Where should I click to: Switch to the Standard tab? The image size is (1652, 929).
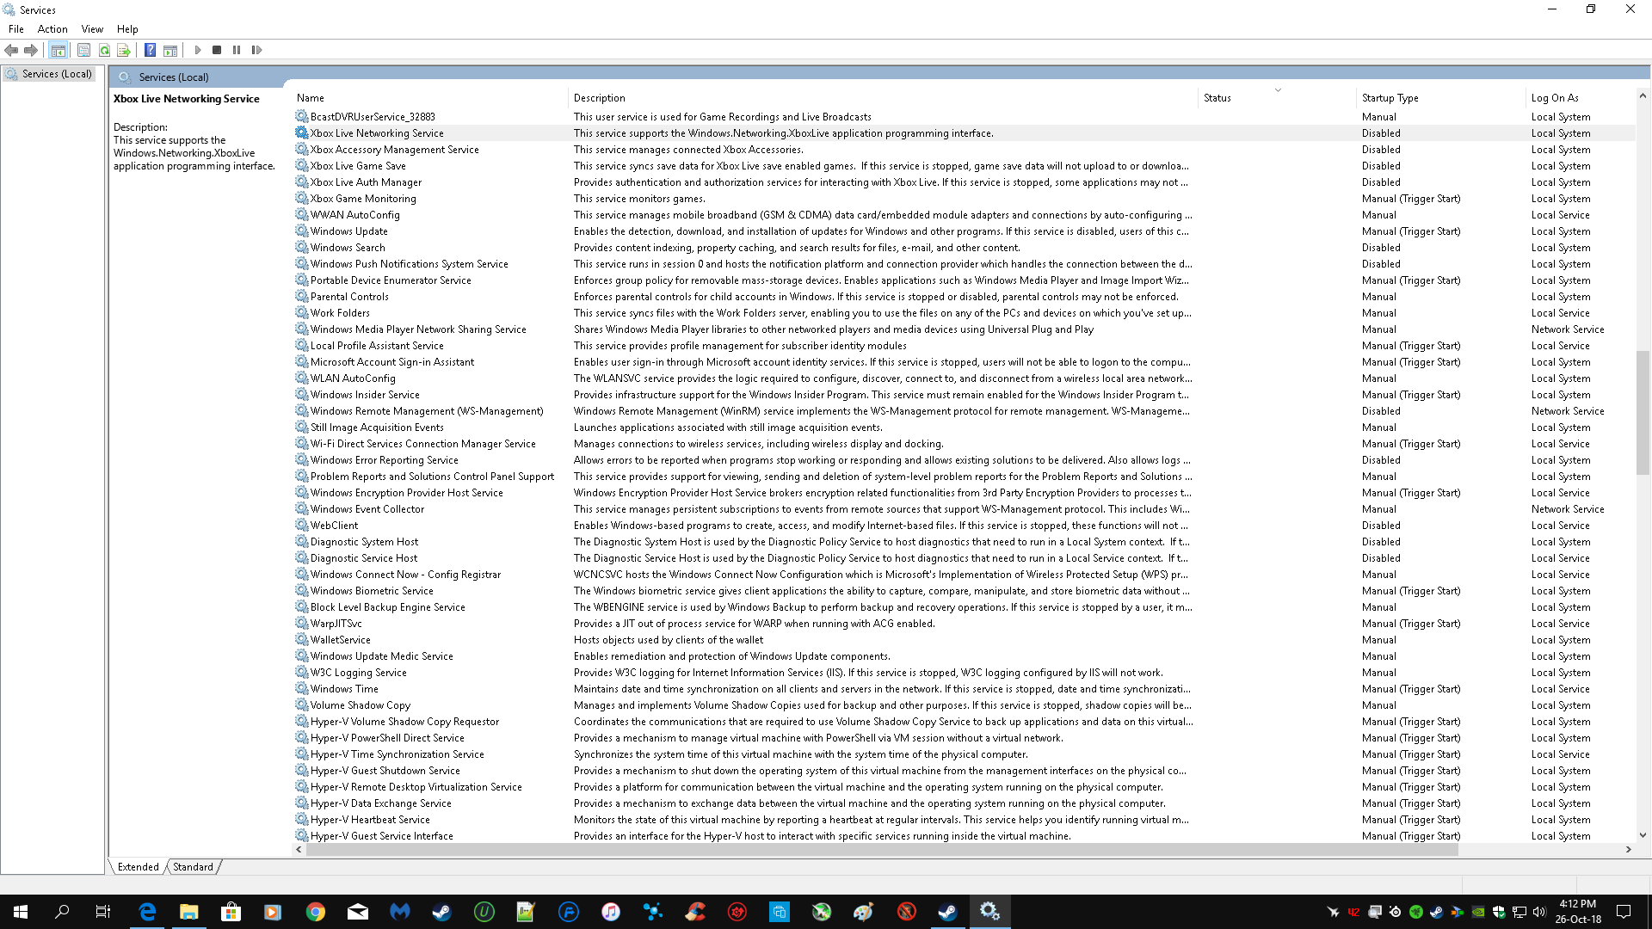point(193,867)
